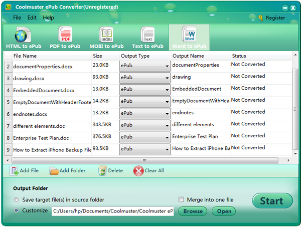Screen dimensions: 301x227
Task: Open Output Type dropdown for EmptyDocumentWithHeaderFooter row
Action: pyautogui.click(x=145, y=101)
